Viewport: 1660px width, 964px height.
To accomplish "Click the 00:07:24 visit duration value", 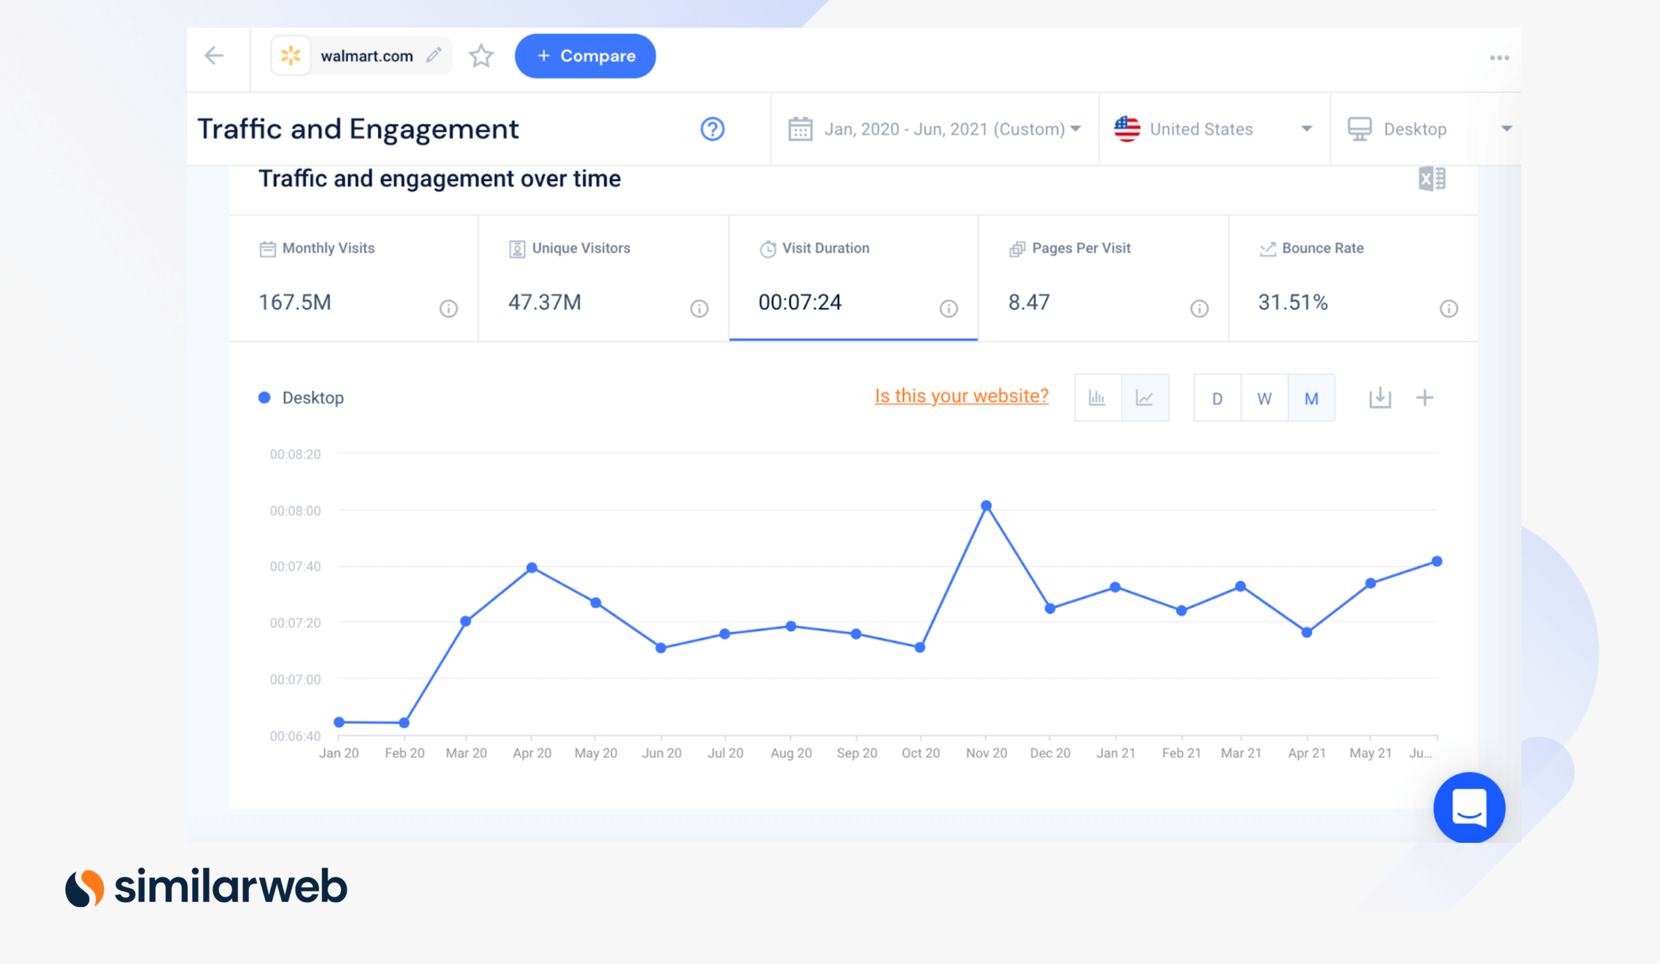I will click(800, 302).
